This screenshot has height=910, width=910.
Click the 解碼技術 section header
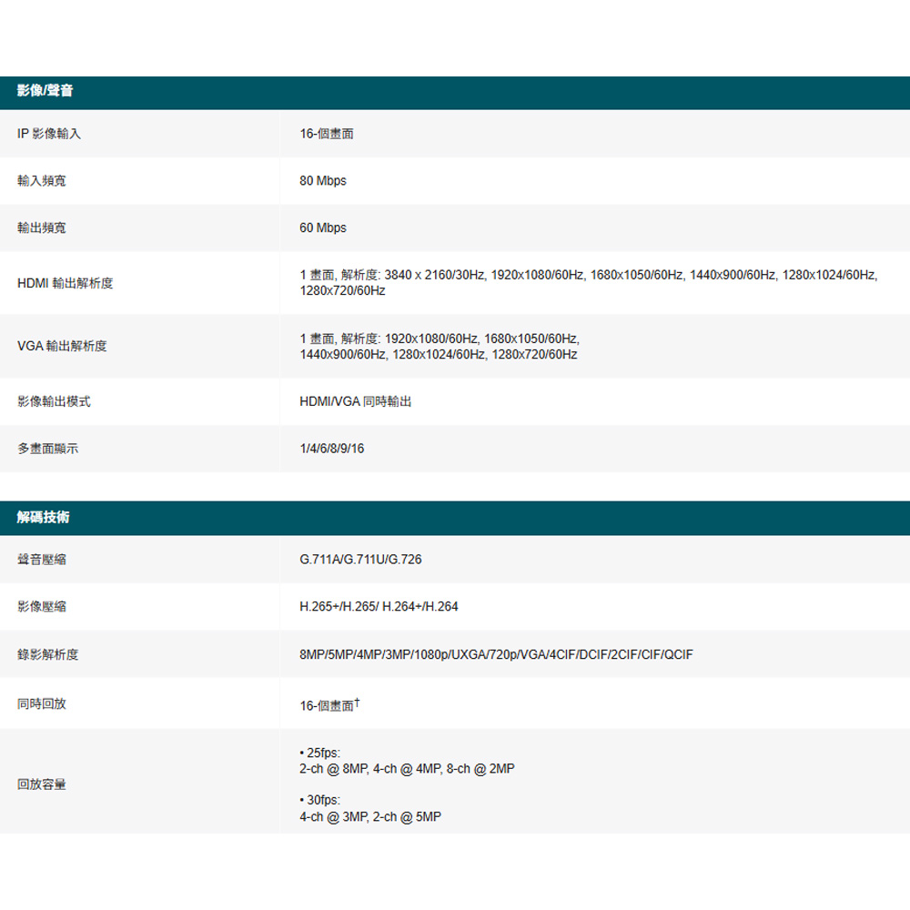(43, 518)
